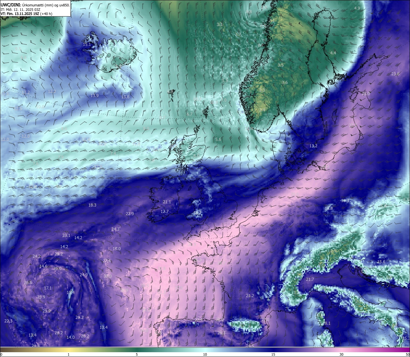Click the colorbar tick label 10
410x357 pixels.
(205, 354)
